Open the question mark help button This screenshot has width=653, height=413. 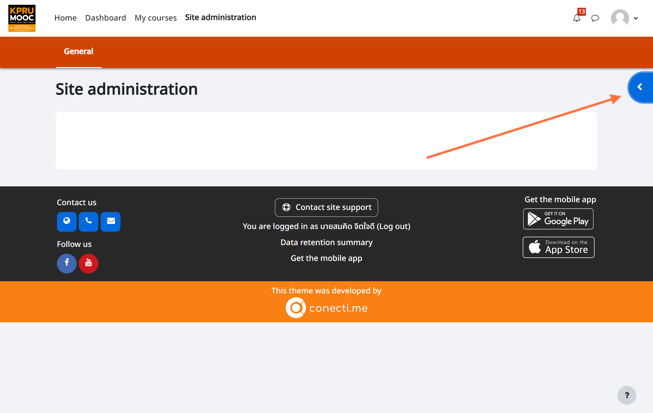tap(627, 395)
